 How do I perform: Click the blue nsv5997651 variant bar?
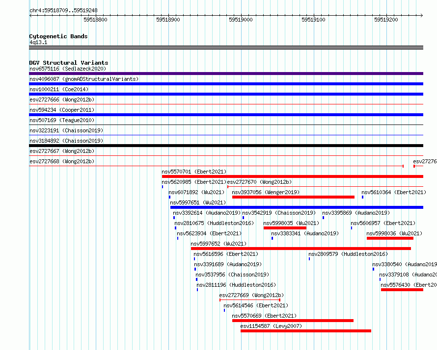coord(297,207)
